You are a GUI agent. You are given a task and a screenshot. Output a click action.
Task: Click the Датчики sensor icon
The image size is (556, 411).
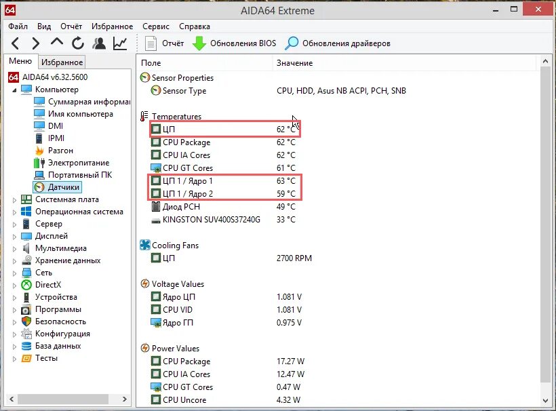click(39, 187)
